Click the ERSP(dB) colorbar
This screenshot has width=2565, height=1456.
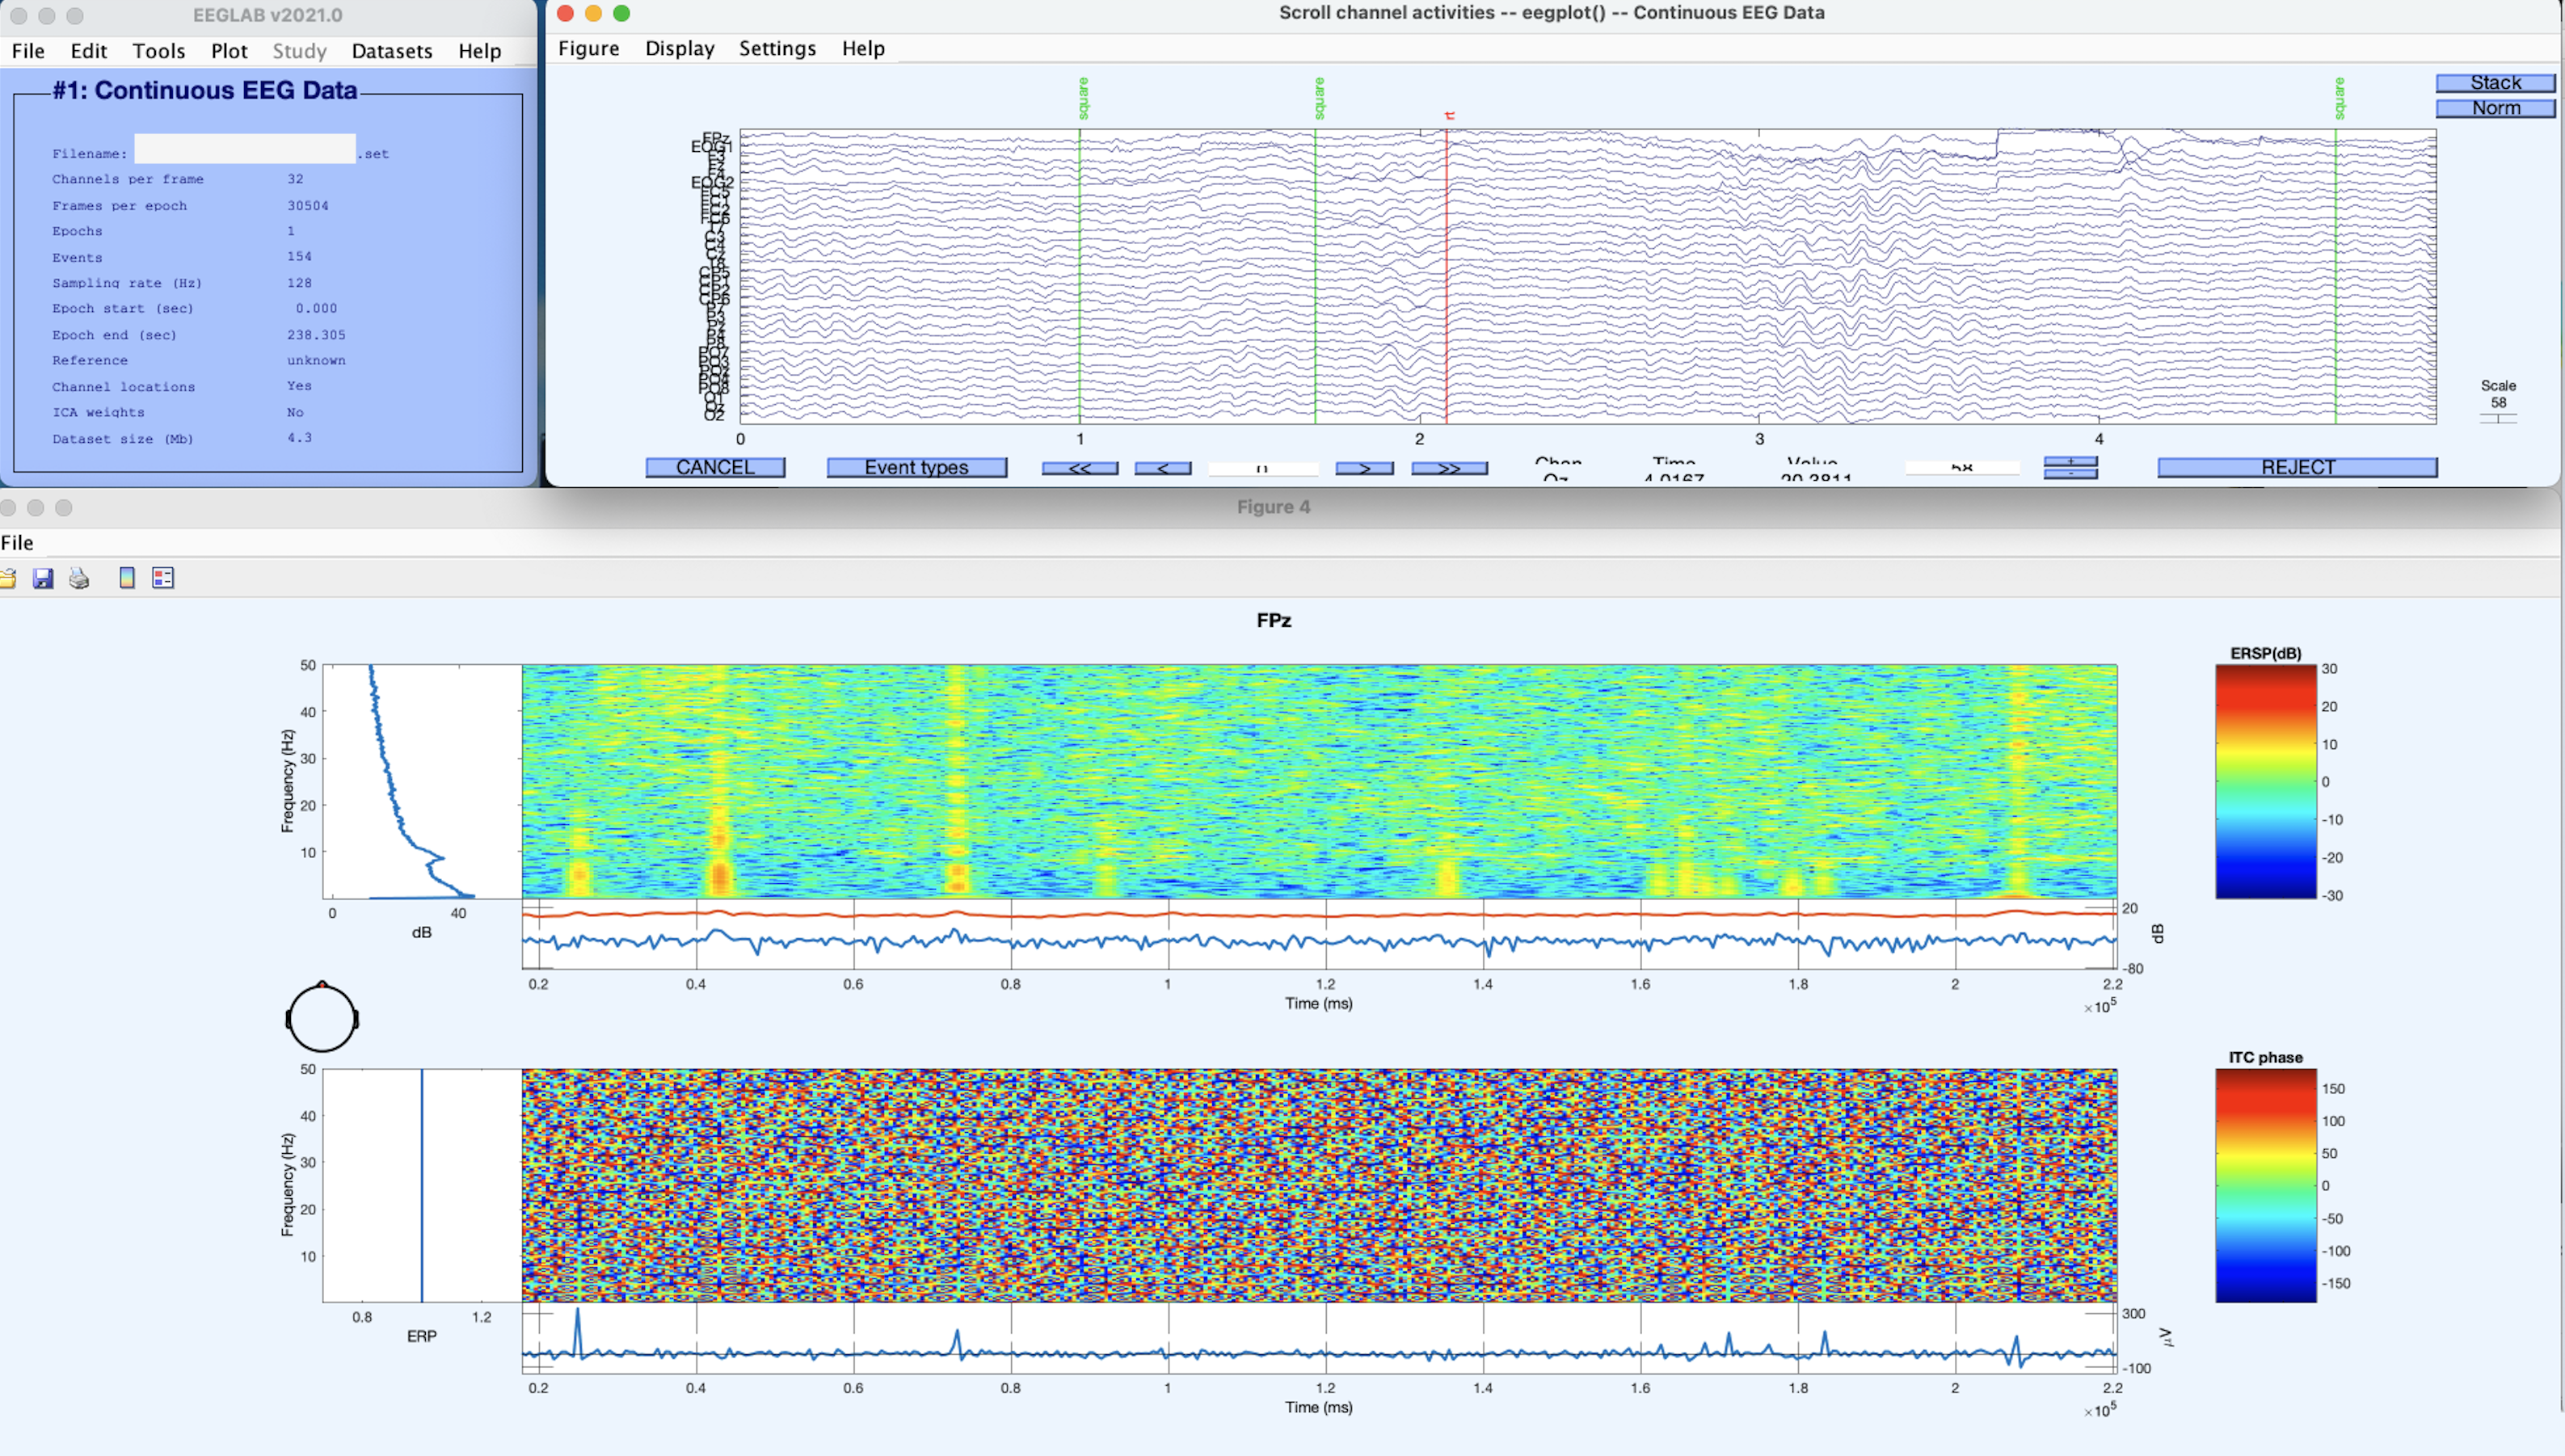click(2265, 781)
